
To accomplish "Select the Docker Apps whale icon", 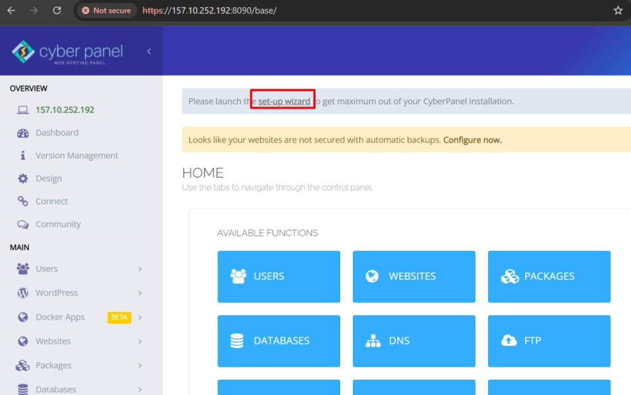I will click(22, 317).
